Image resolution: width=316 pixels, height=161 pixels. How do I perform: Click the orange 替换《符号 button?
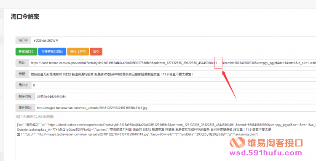(x=78, y=51)
